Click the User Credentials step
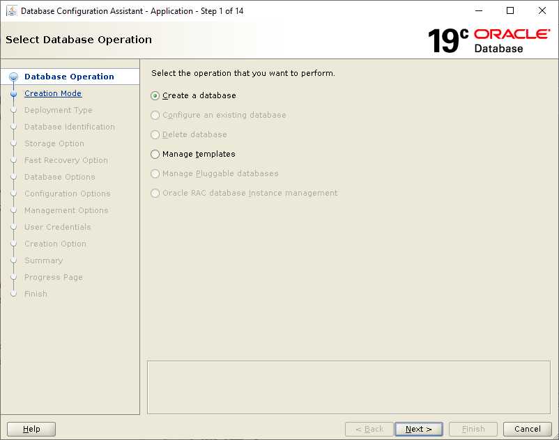The height and width of the screenshot is (440, 559). pos(57,227)
